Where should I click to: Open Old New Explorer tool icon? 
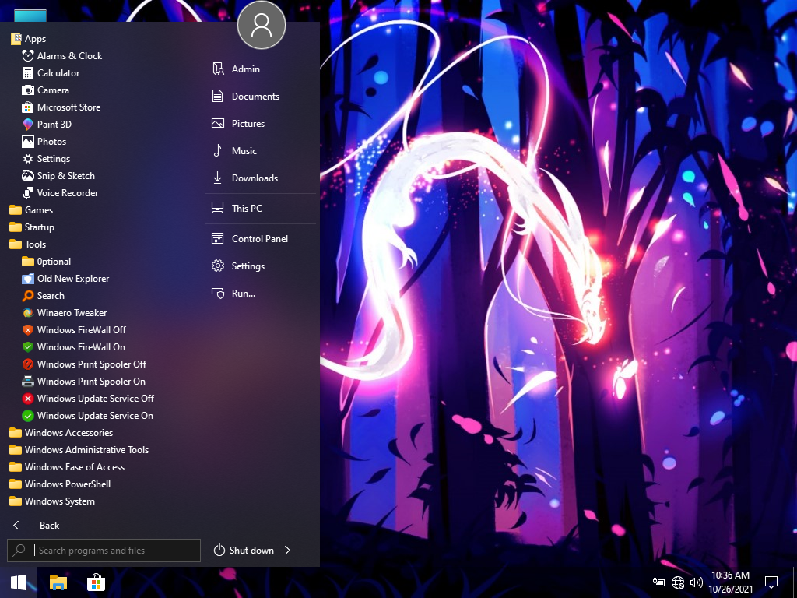pos(28,279)
